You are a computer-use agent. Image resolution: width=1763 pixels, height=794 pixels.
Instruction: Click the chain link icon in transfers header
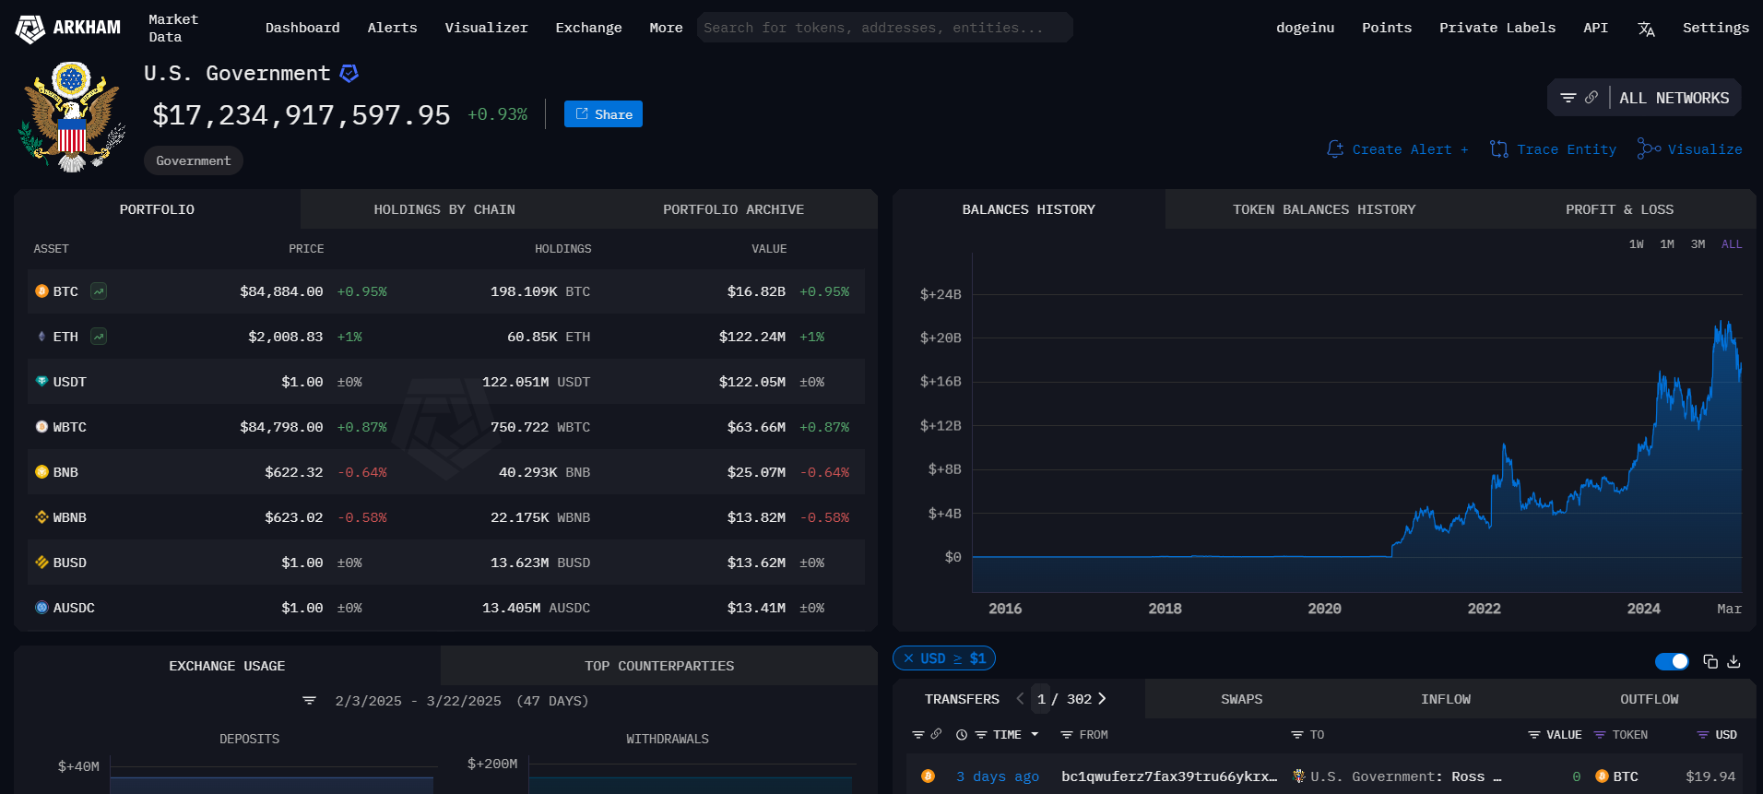pos(936,734)
